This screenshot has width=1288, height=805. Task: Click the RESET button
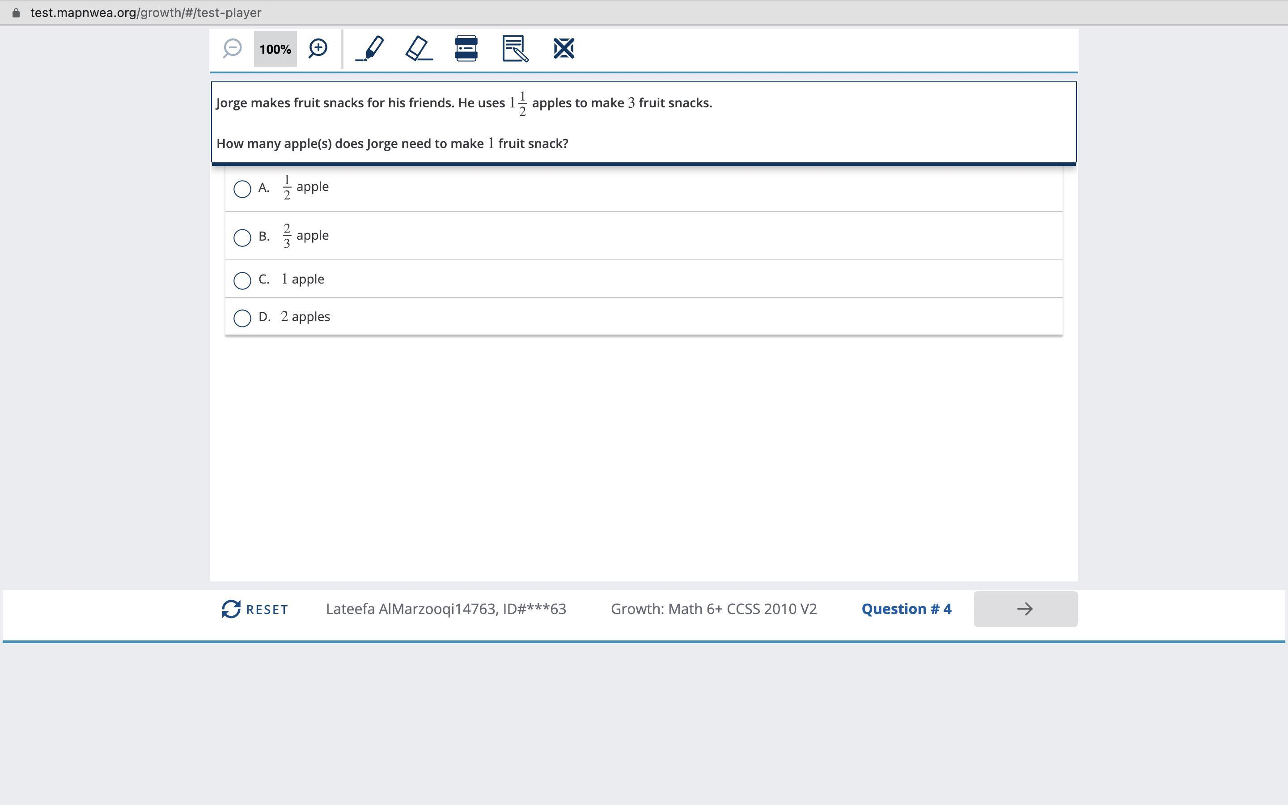point(255,609)
